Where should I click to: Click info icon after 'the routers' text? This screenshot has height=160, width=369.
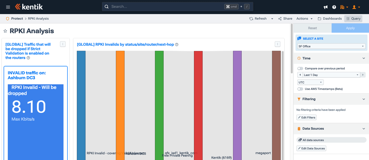(28, 58)
